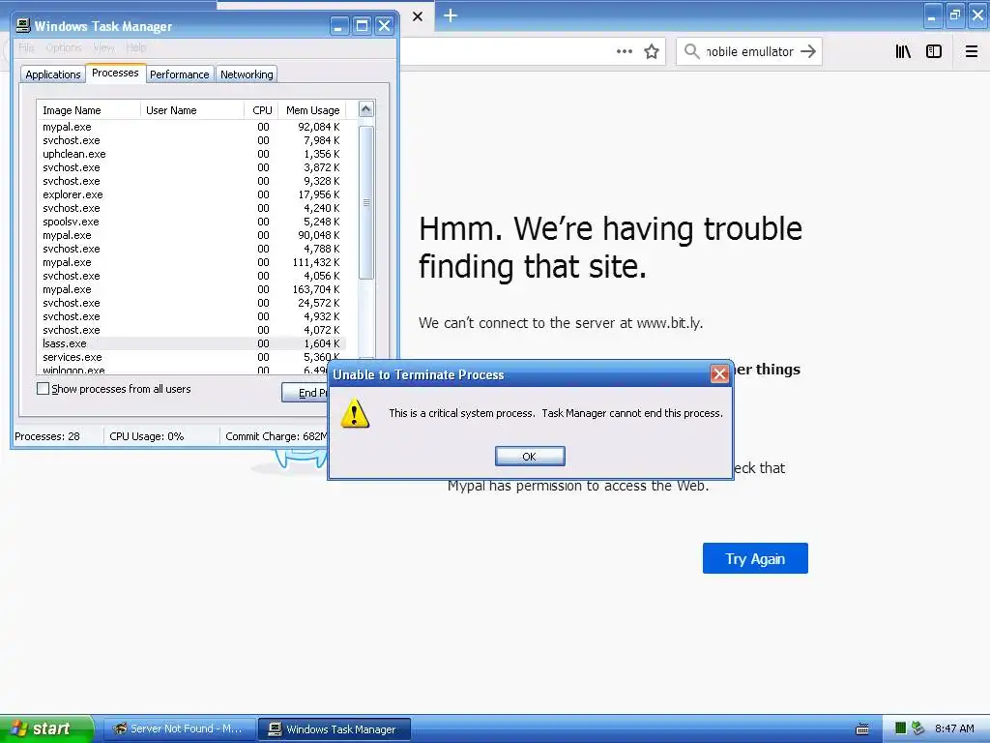
Task: Open Task Manager Help menu
Action: click(x=135, y=47)
